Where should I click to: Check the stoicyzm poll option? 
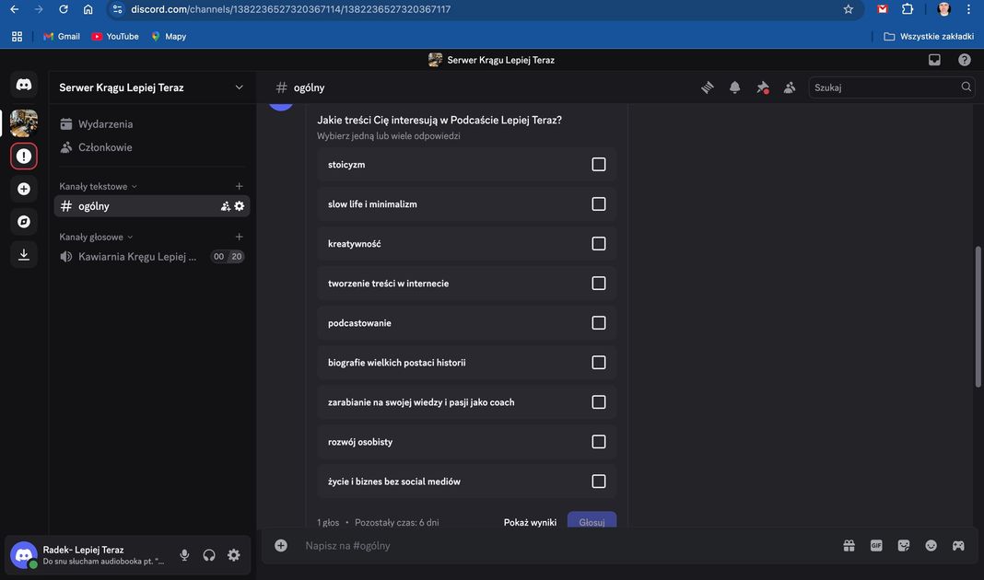(x=599, y=165)
